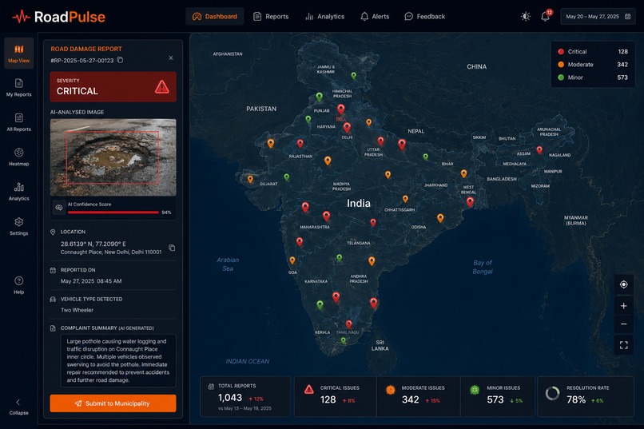Open the Feedback tab

pos(425,17)
